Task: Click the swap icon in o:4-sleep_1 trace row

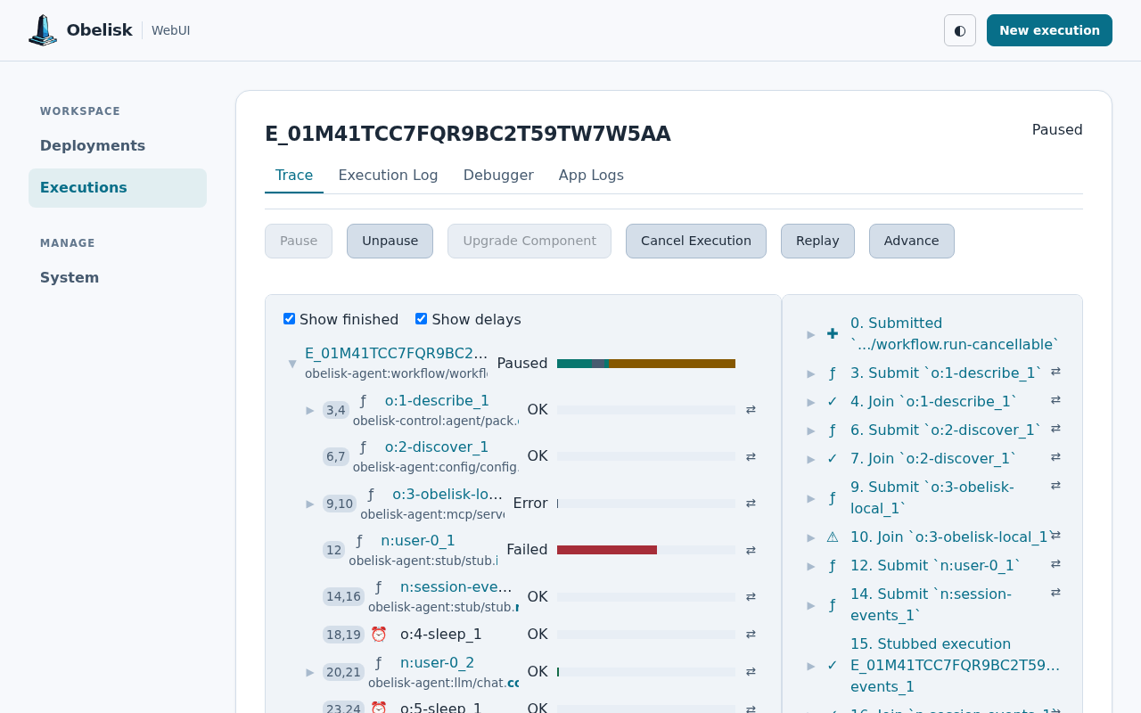Action: coord(751,635)
